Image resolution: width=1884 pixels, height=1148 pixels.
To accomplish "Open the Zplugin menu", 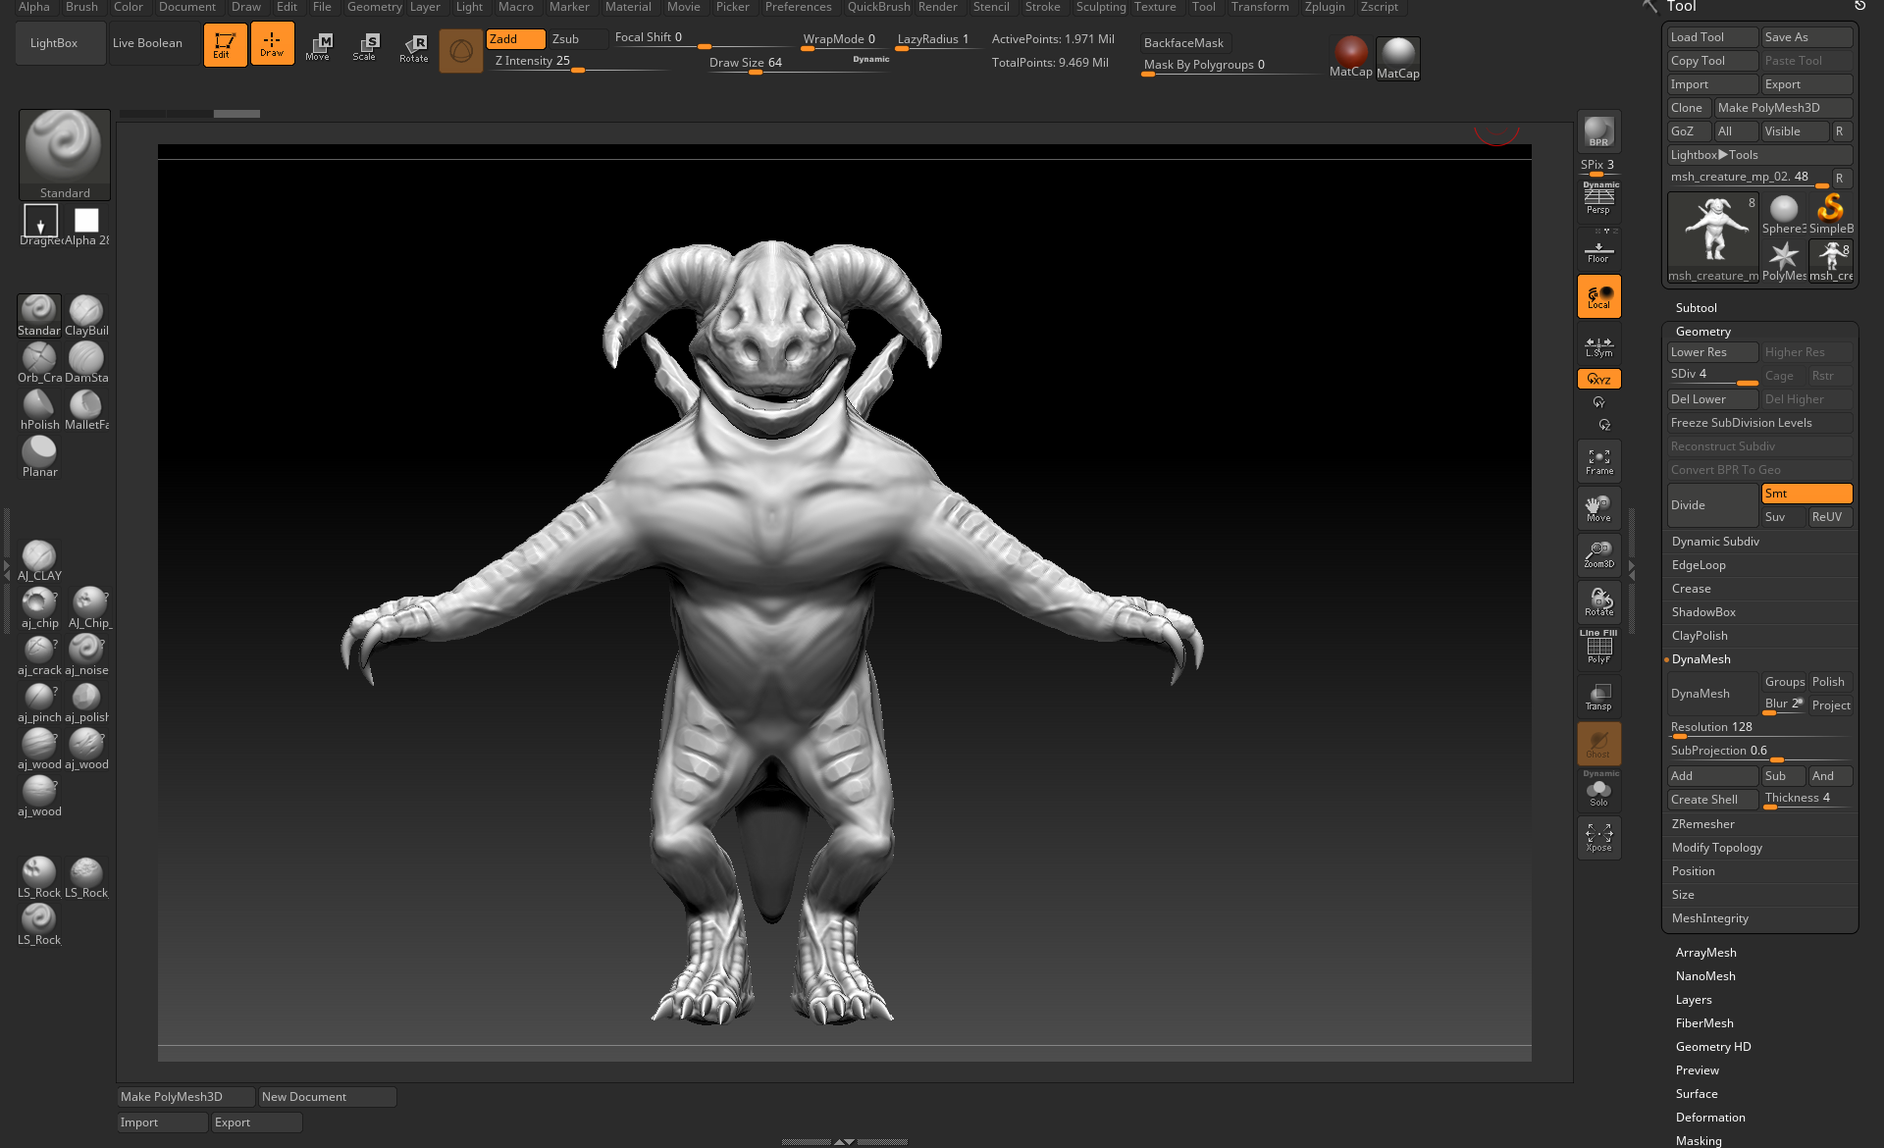I will (1326, 7).
